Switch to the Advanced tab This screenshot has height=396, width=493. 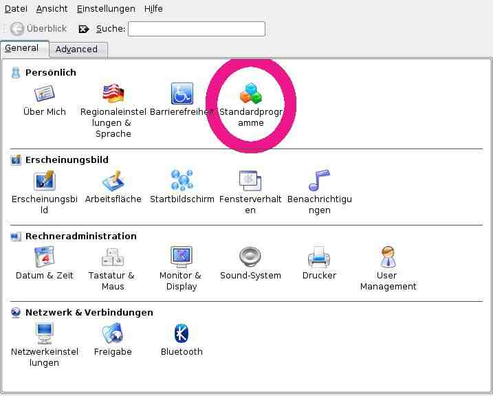[76, 49]
